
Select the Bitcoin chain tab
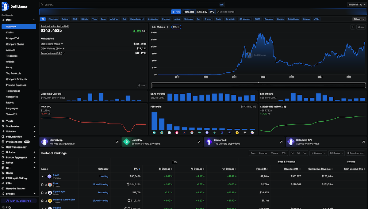coord(85,19)
